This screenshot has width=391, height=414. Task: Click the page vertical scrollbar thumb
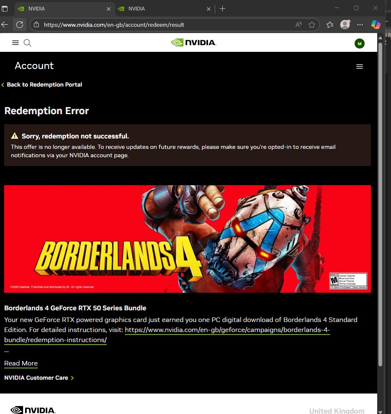pyautogui.click(x=380, y=204)
